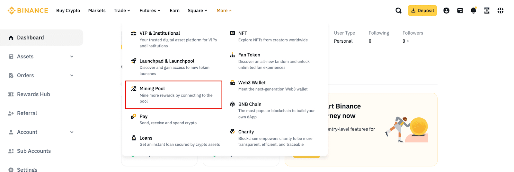Click the download app icon

click(487, 11)
